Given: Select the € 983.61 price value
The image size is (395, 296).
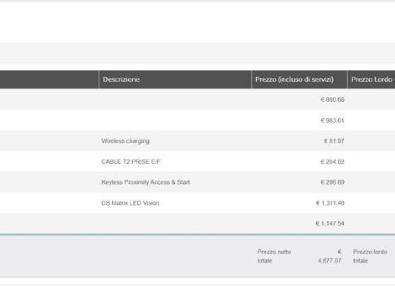Looking at the screenshot, I should [332, 120].
